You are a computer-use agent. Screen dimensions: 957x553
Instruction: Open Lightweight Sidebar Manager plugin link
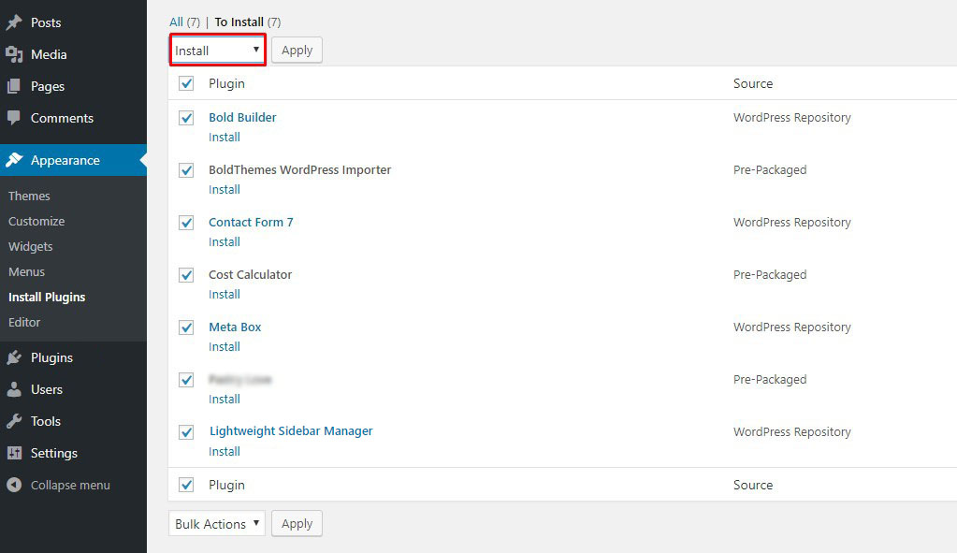[x=291, y=431]
